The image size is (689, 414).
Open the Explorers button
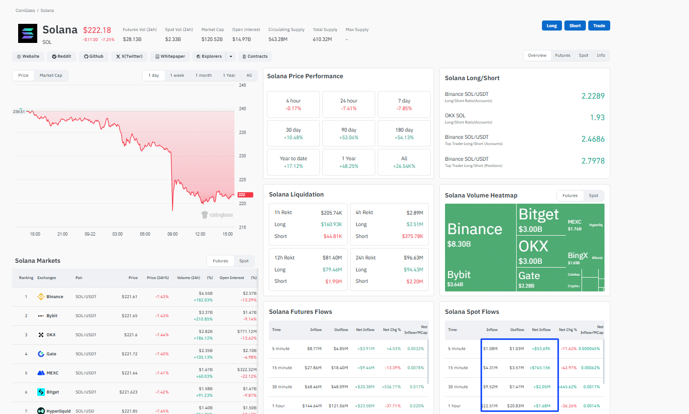click(x=209, y=56)
